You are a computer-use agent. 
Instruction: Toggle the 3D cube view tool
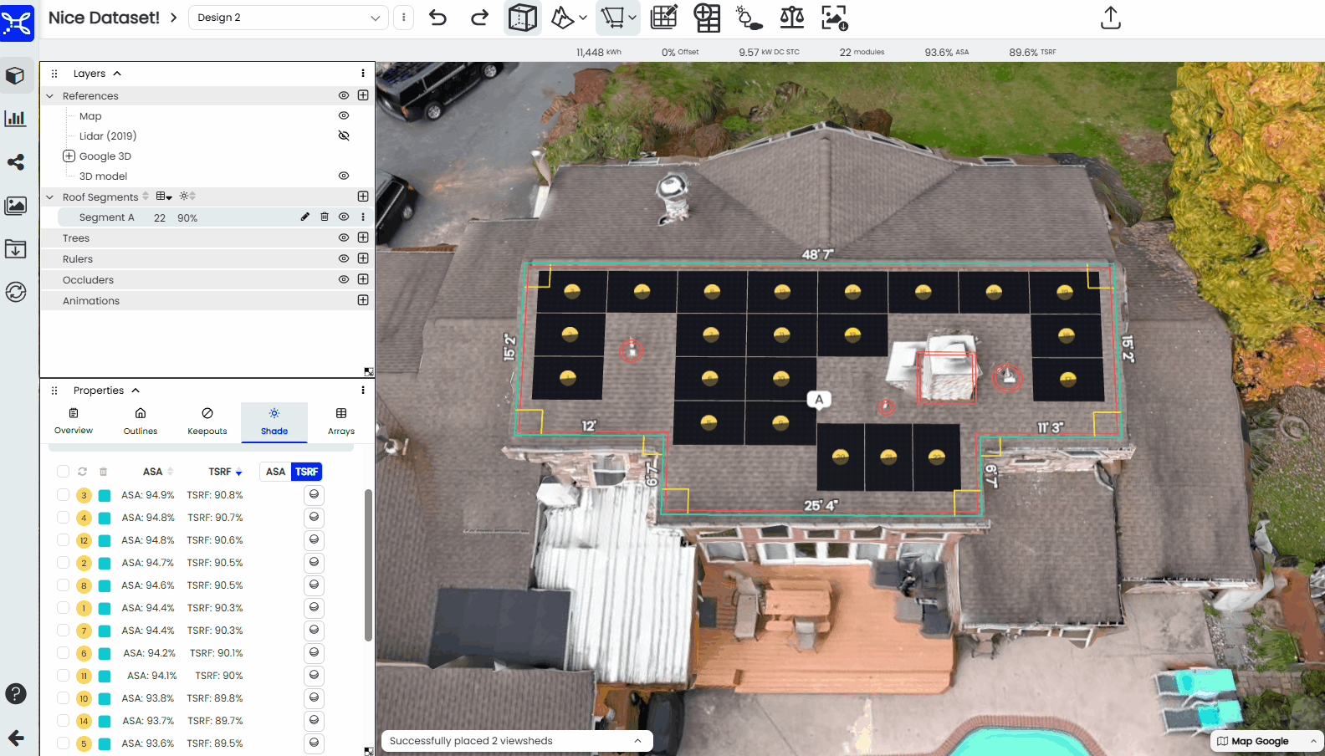(523, 18)
